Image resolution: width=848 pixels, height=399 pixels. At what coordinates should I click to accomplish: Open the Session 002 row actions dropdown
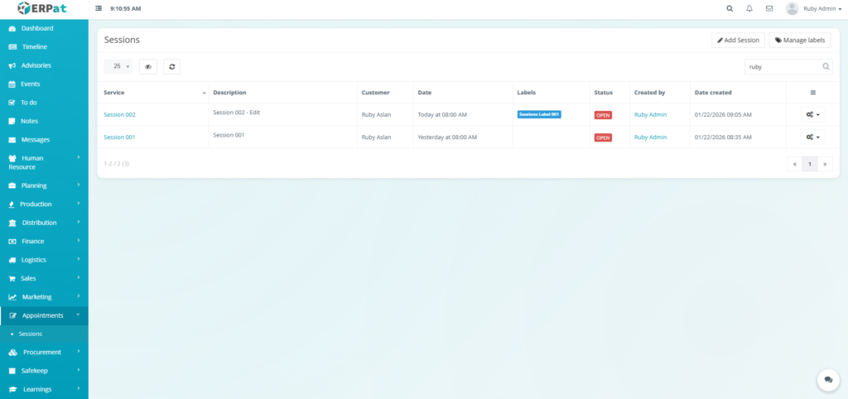tap(812, 114)
